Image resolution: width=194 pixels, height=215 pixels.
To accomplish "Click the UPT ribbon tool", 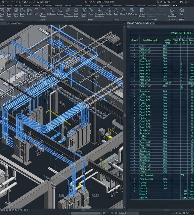I will (36, 12).
